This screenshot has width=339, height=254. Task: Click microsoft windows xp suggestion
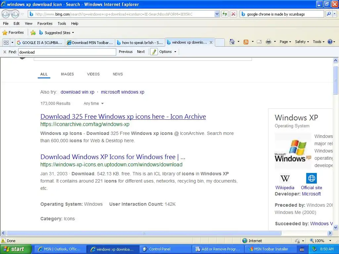pos(122,92)
